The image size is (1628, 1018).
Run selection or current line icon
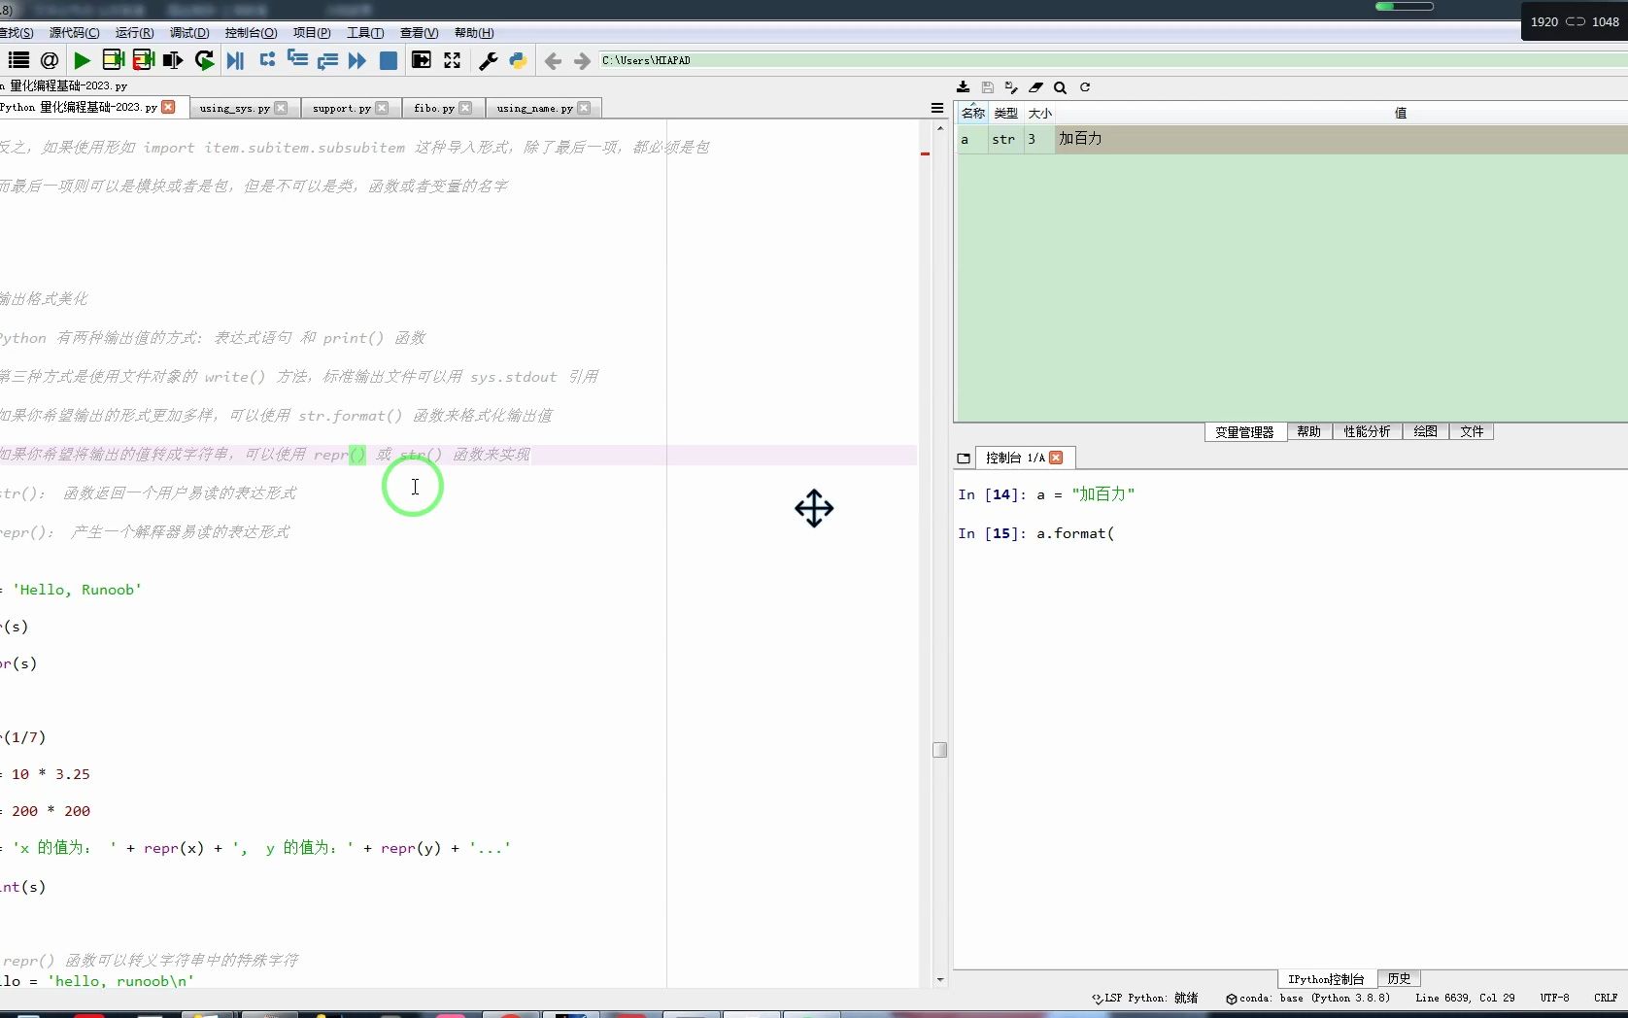pos(173,60)
